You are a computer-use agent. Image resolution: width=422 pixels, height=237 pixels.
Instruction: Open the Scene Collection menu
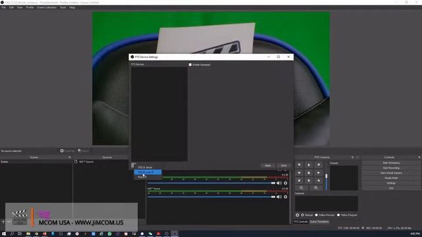(47, 7)
